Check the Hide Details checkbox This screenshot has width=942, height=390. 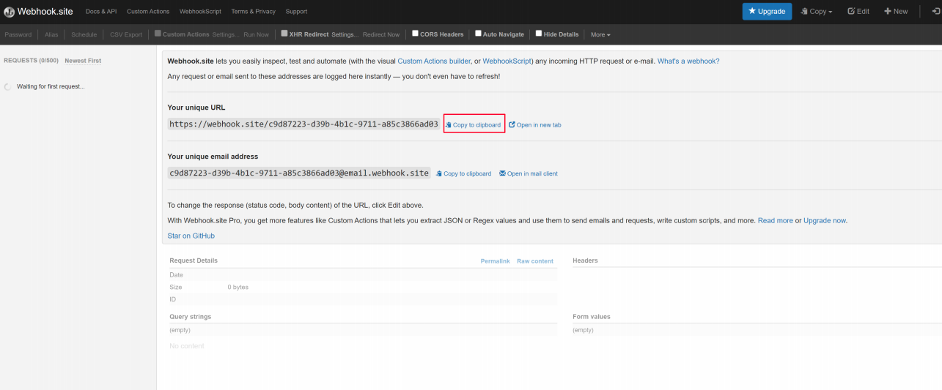(539, 34)
